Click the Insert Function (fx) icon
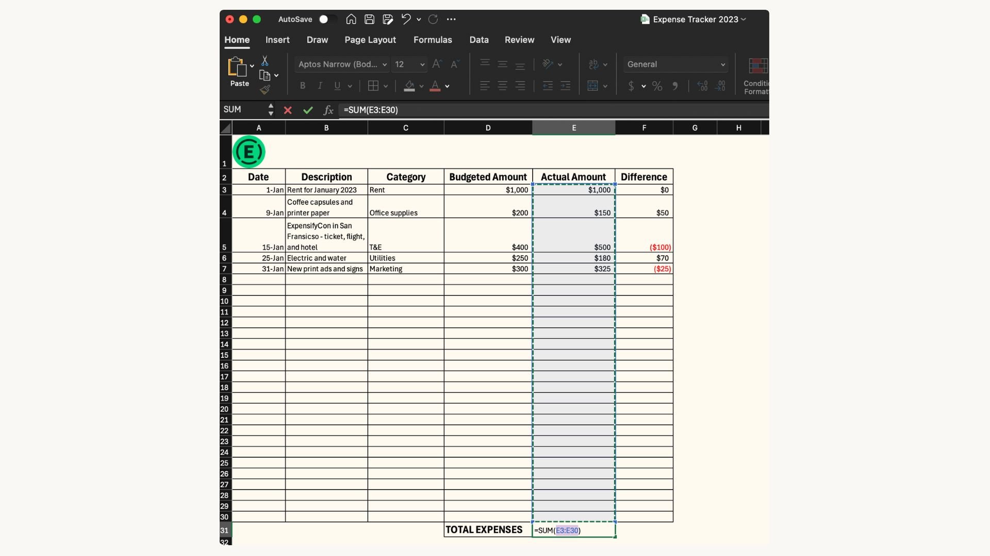This screenshot has width=990, height=556. pos(328,110)
